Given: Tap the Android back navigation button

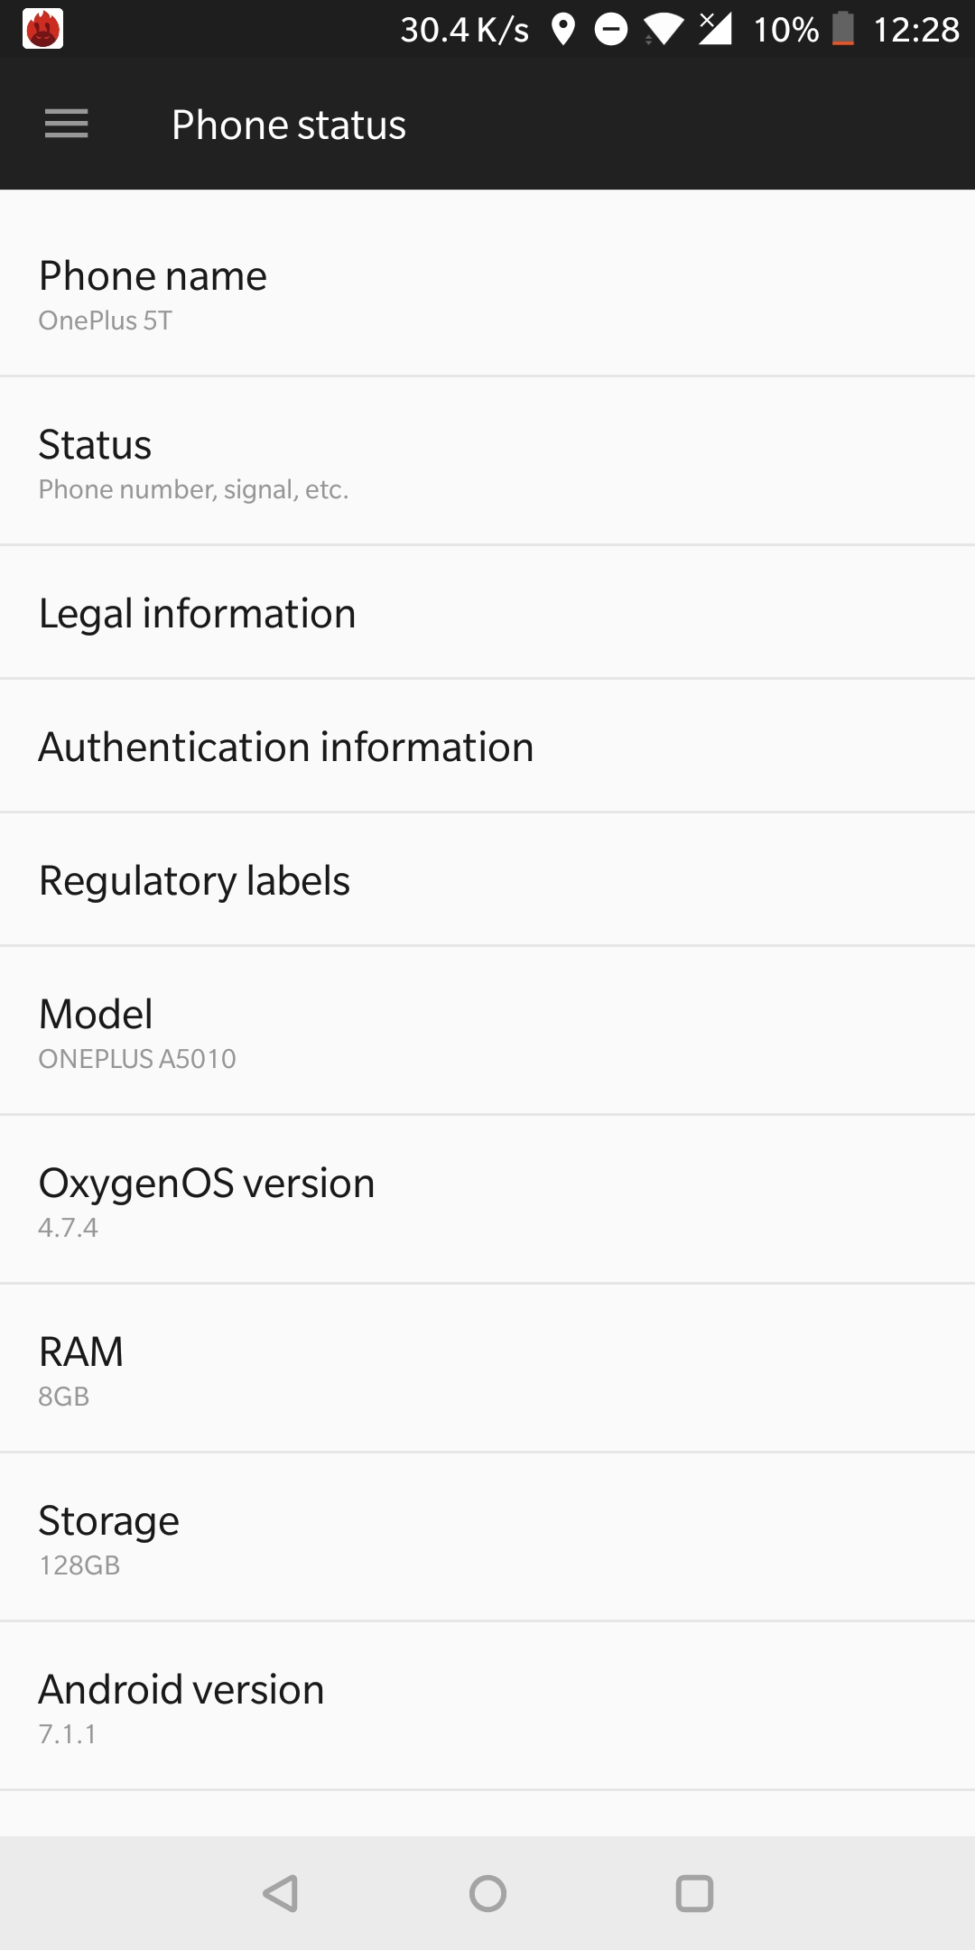Looking at the screenshot, I should pos(281,1893).
